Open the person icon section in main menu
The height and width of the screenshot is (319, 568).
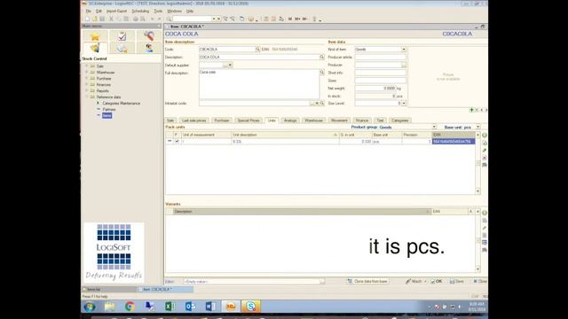[149, 48]
